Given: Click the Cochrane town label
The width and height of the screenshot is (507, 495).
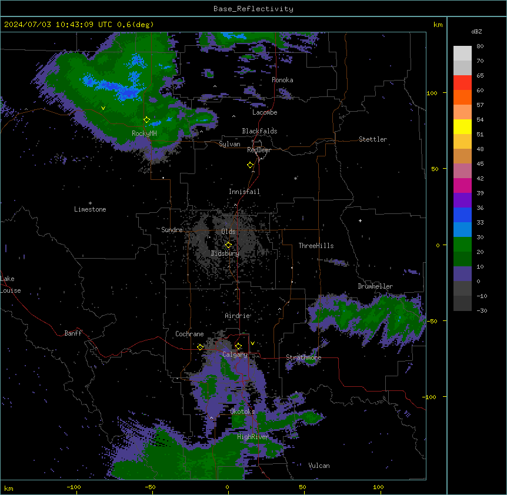Looking at the screenshot, I should point(189,334).
